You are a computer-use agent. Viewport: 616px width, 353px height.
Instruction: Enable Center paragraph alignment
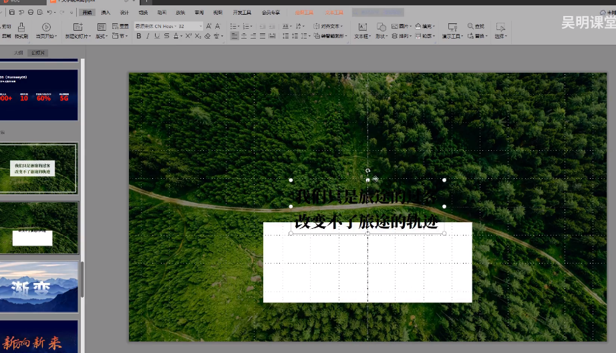click(244, 36)
